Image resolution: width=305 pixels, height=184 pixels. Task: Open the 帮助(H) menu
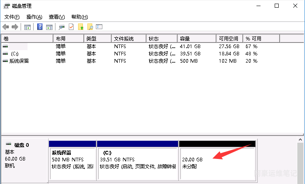tap(79, 17)
